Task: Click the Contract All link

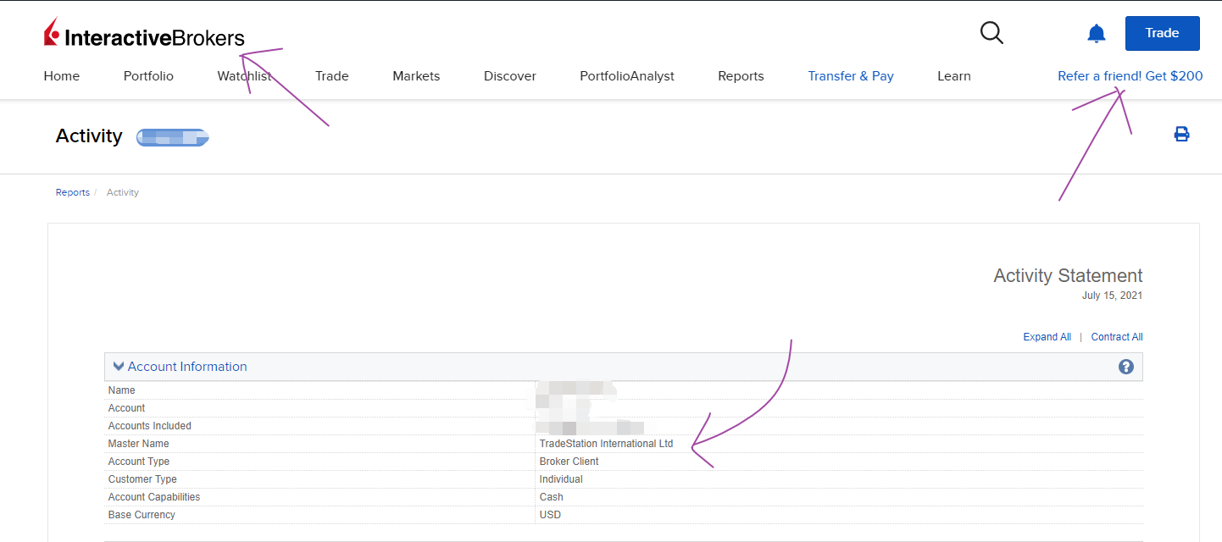Action: click(x=1117, y=337)
